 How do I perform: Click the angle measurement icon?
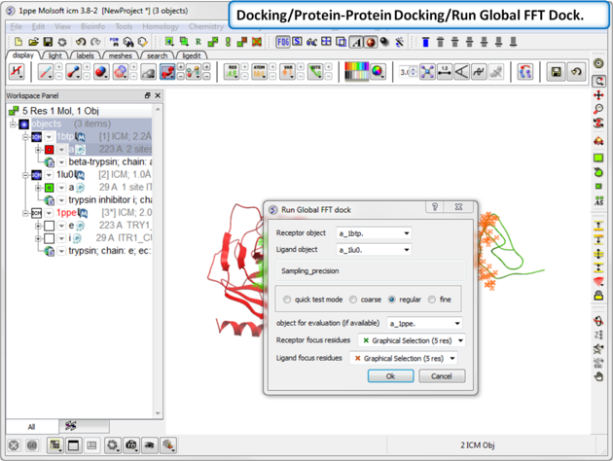tap(462, 72)
